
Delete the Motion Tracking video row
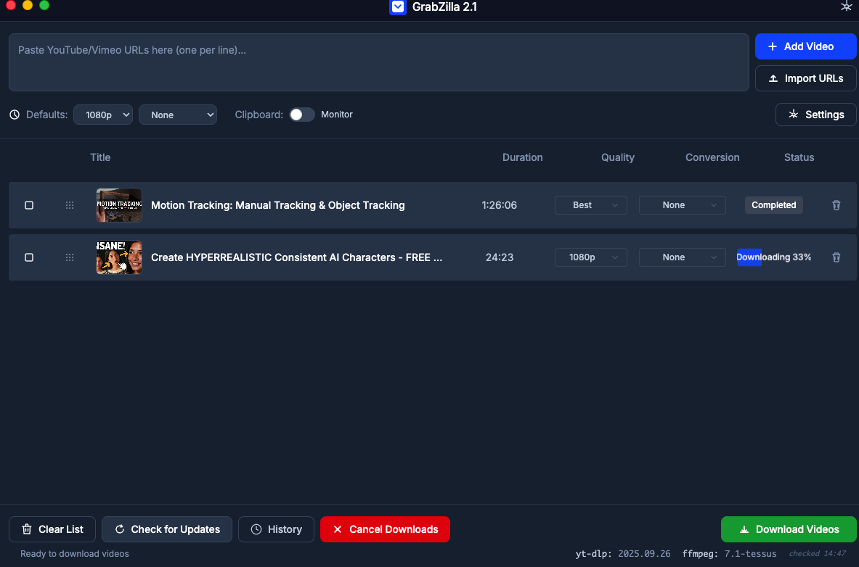pyautogui.click(x=836, y=205)
